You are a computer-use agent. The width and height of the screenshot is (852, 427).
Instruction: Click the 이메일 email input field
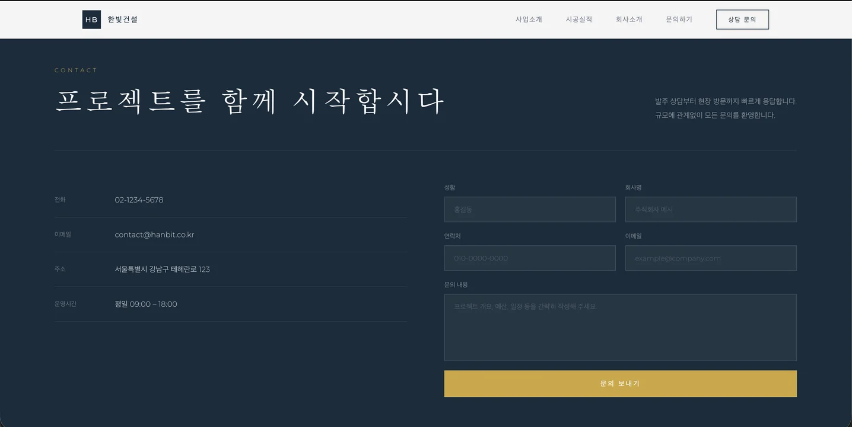[711, 258]
